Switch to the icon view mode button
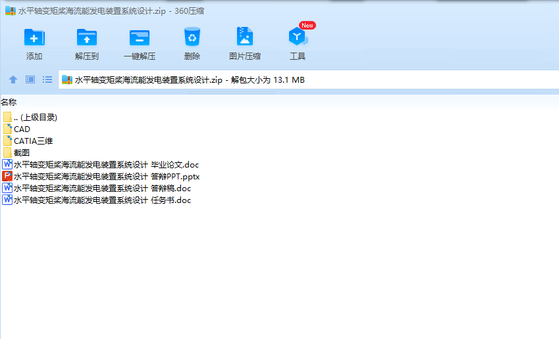559x339 pixels. tap(30, 79)
